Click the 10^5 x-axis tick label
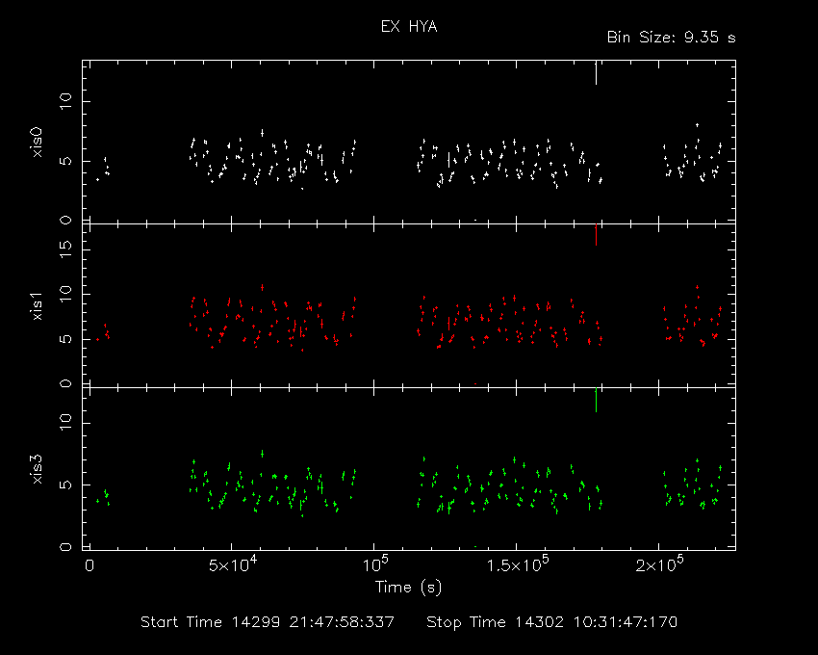This screenshot has height=655, width=818. point(375,564)
